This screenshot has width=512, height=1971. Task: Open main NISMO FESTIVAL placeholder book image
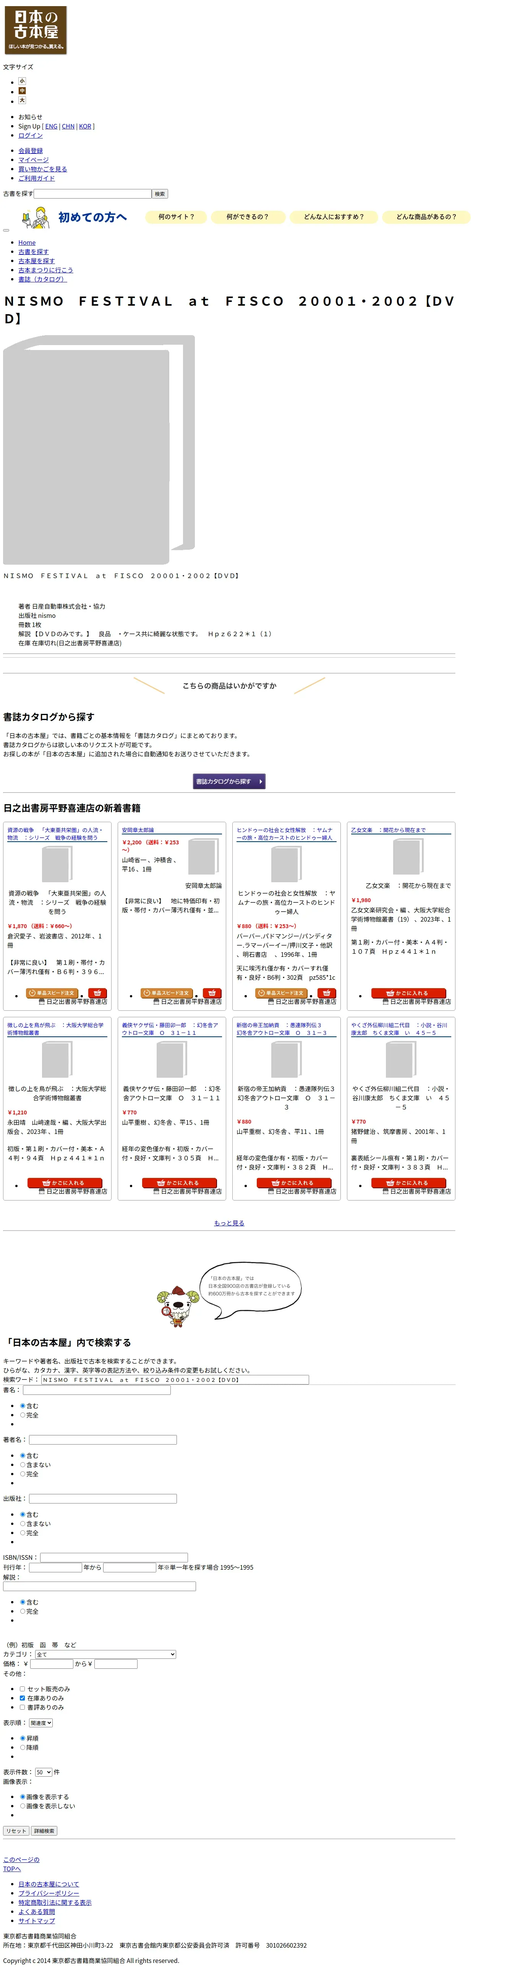[x=99, y=450]
